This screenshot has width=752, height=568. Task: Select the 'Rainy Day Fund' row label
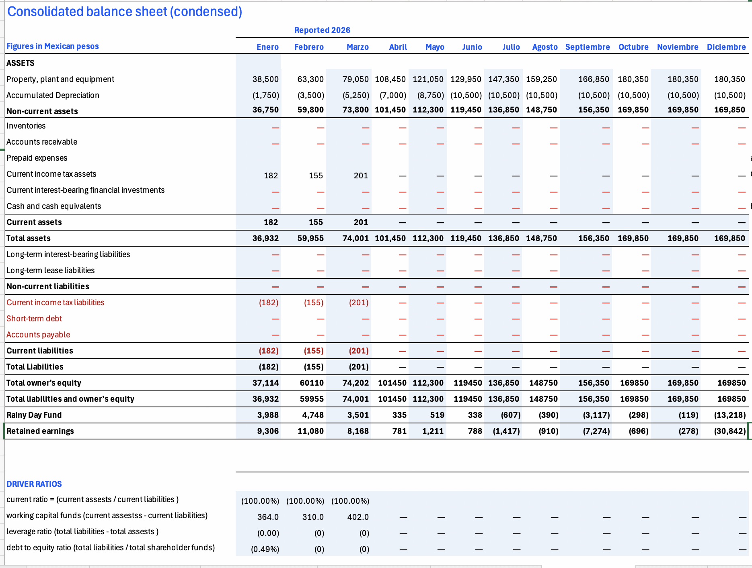coord(34,415)
